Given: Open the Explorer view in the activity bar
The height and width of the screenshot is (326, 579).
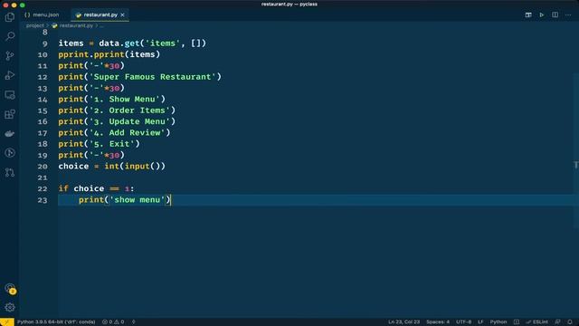Looking at the screenshot, I should [x=10, y=17].
